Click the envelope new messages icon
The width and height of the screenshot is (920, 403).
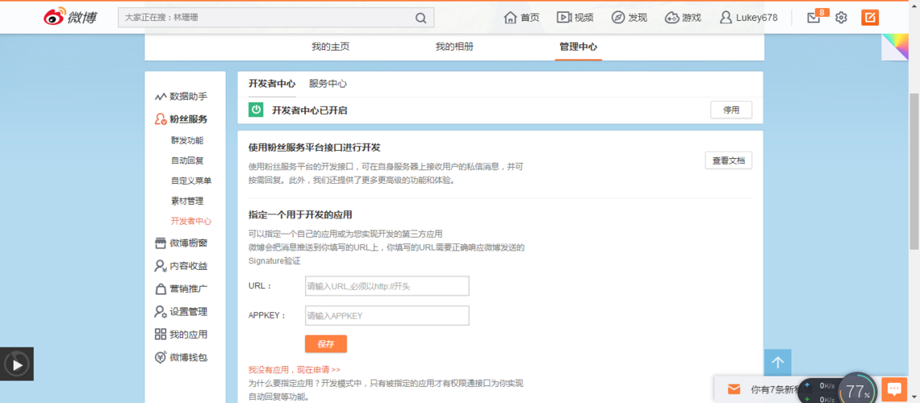click(x=734, y=389)
